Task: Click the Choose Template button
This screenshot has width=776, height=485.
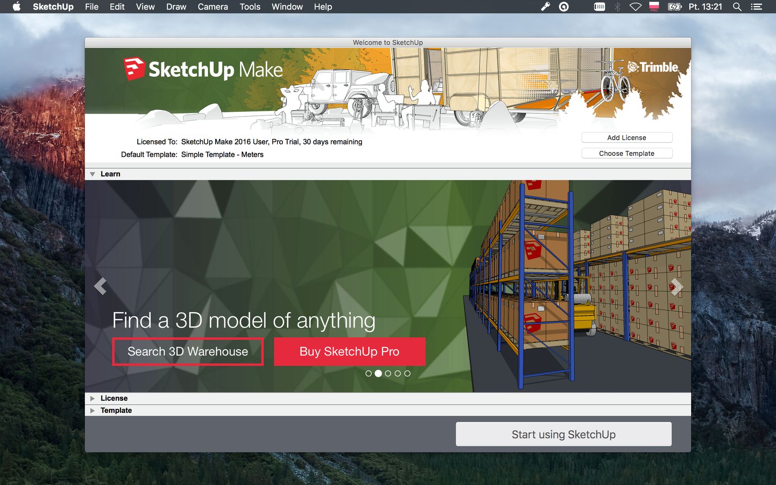Action: [627, 153]
